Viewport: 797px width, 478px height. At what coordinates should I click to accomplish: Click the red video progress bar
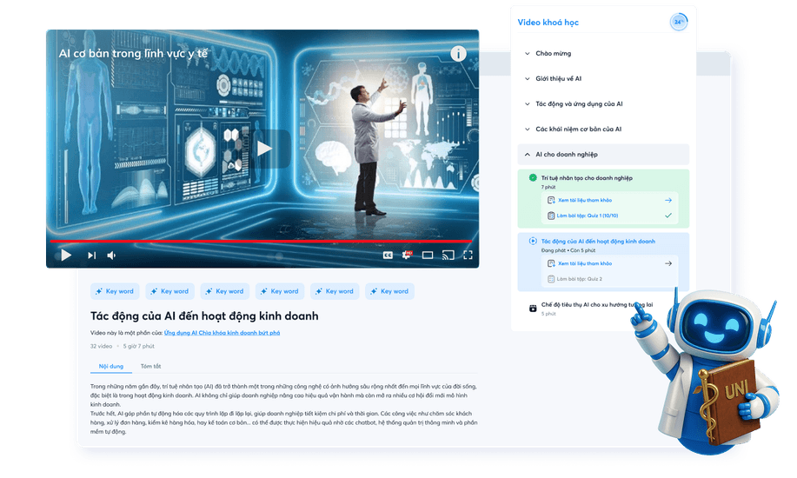click(261, 241)
